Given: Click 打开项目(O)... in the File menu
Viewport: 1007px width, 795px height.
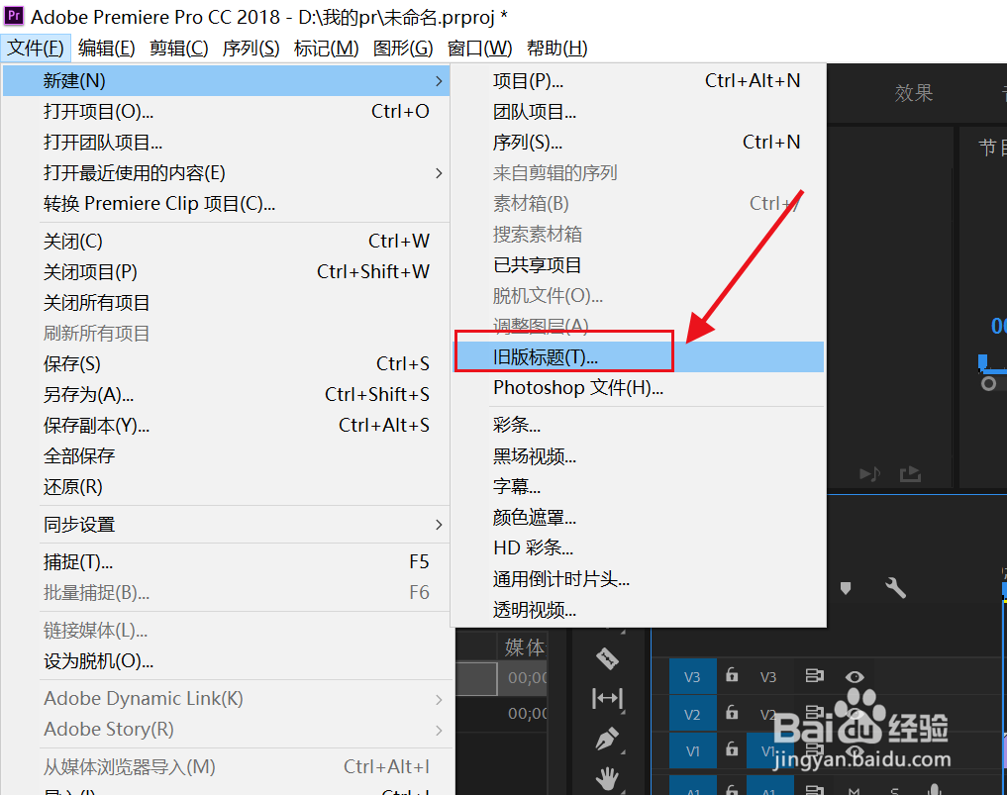Looking at the screenshot, I should 226,112.
